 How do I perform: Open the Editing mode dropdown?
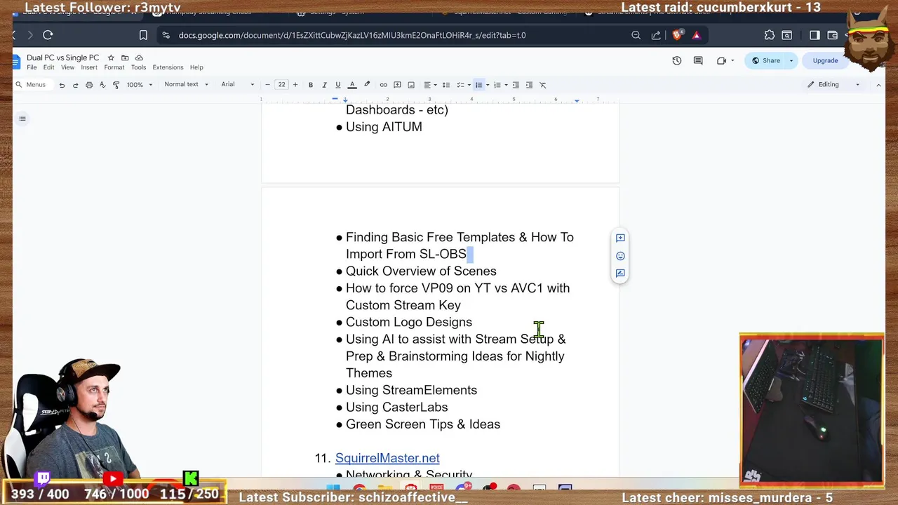point(833,85)
